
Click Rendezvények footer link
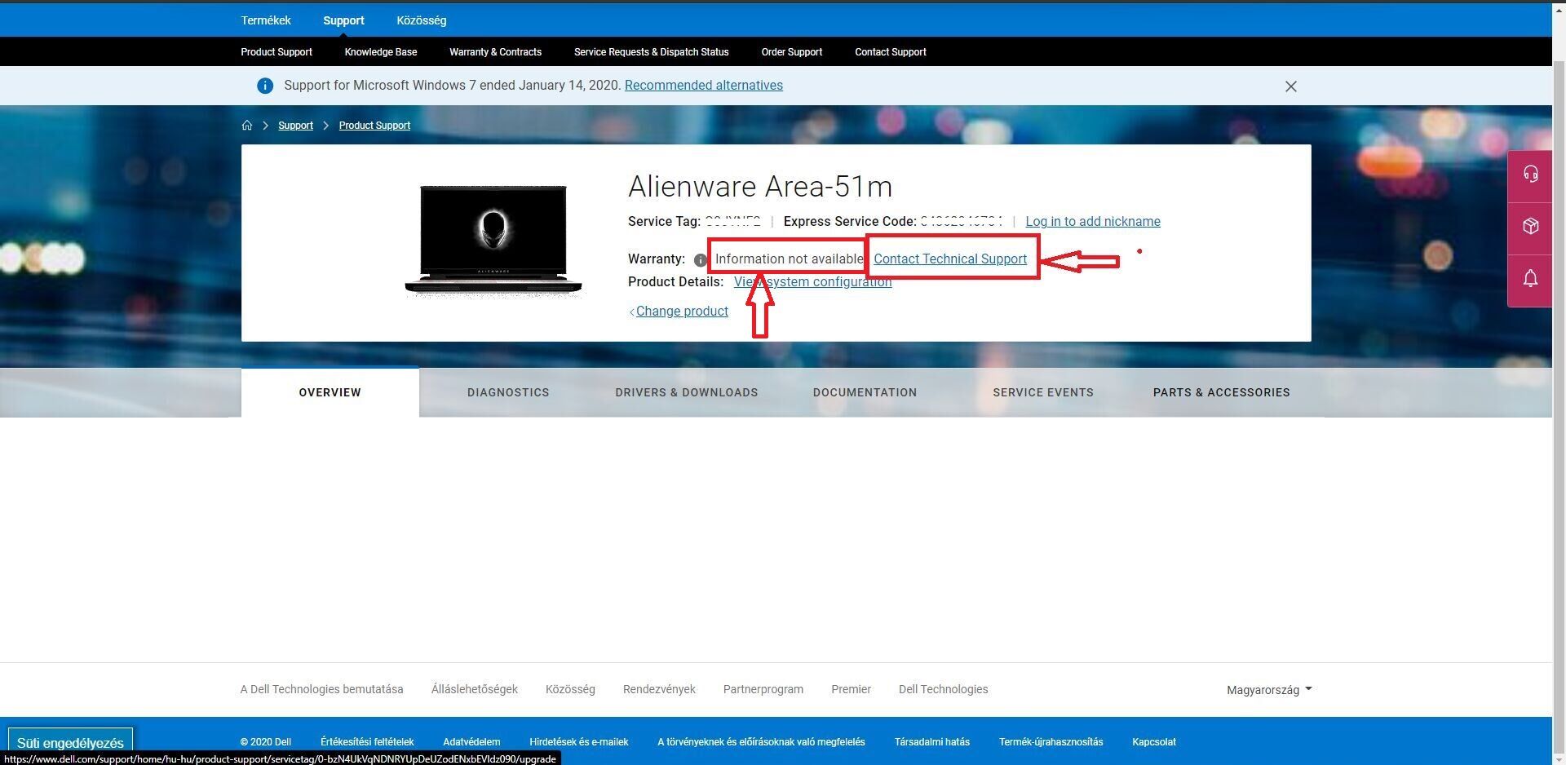pyautogui.click(x=659, y=690)
